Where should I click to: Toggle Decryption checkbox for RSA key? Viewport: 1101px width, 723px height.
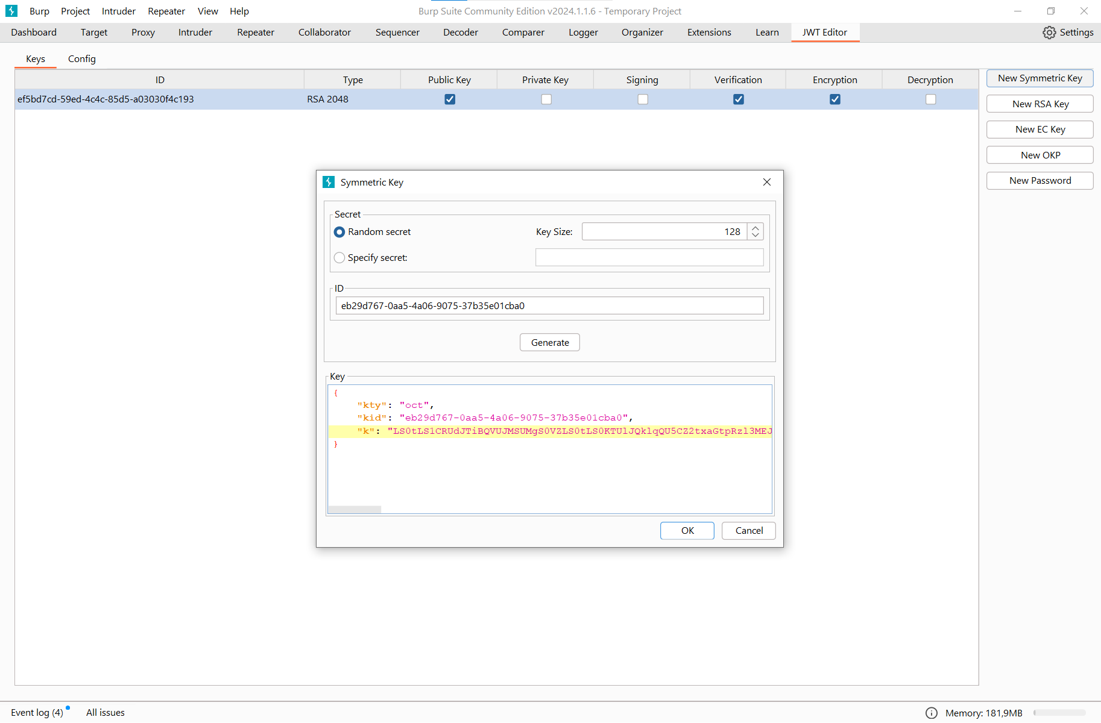(x=931, y=99)
